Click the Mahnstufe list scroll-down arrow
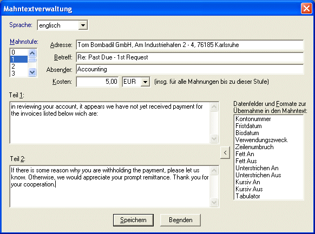 32,72
